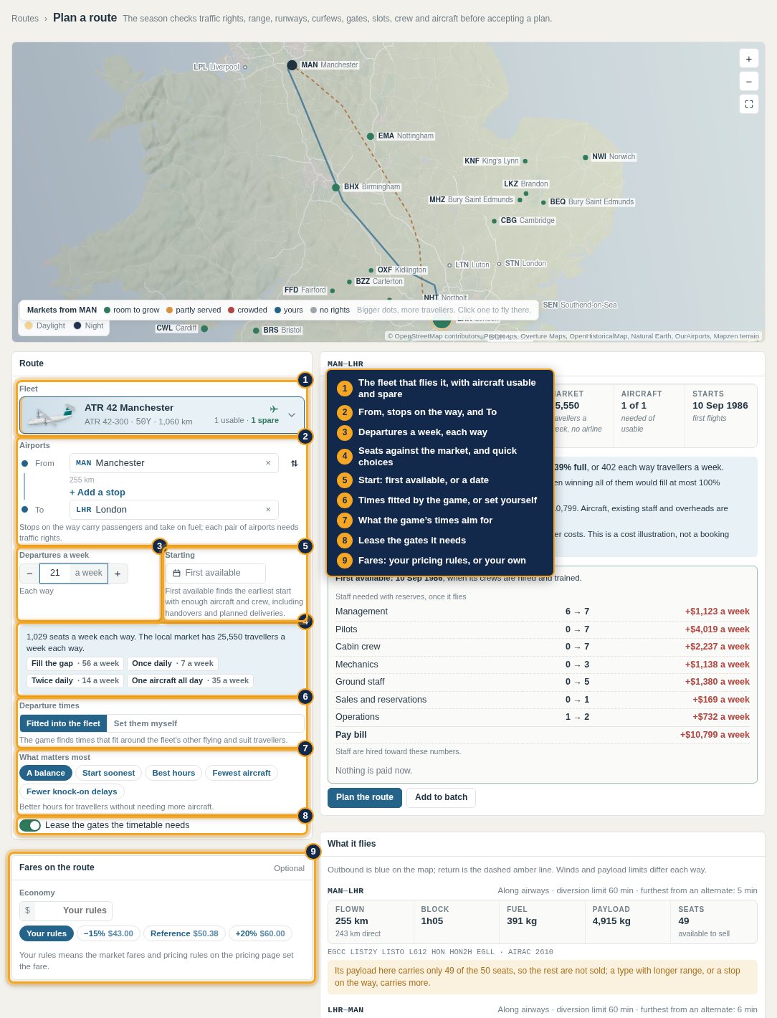Image resolution: width=777 pixels, height=1018 pixels.
Task: Set fare to +20% $60.00
Action: pyautogui.click(x=260, y=933)
